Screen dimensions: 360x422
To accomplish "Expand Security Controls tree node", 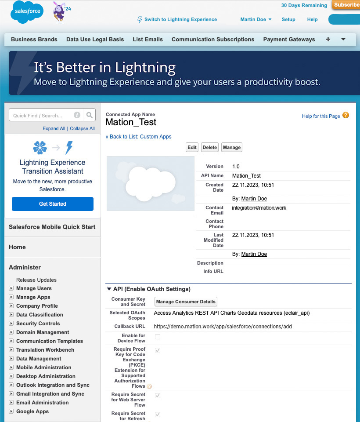I will click(11, 324).
